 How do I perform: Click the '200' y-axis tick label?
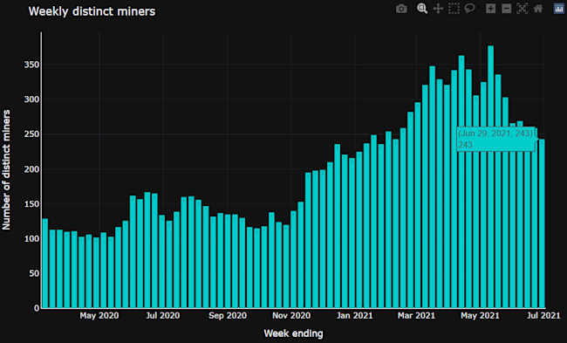(x=31, y=169)
